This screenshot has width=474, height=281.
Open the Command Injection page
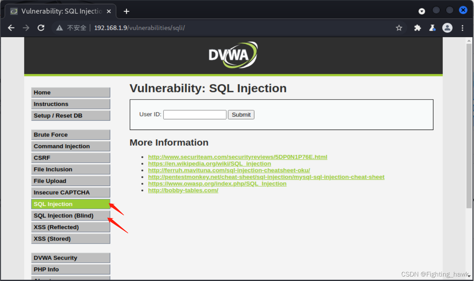tap(71, 146)
